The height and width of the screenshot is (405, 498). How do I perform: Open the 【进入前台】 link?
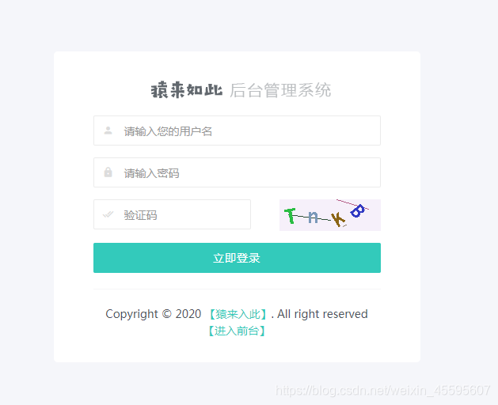(237, 331)
